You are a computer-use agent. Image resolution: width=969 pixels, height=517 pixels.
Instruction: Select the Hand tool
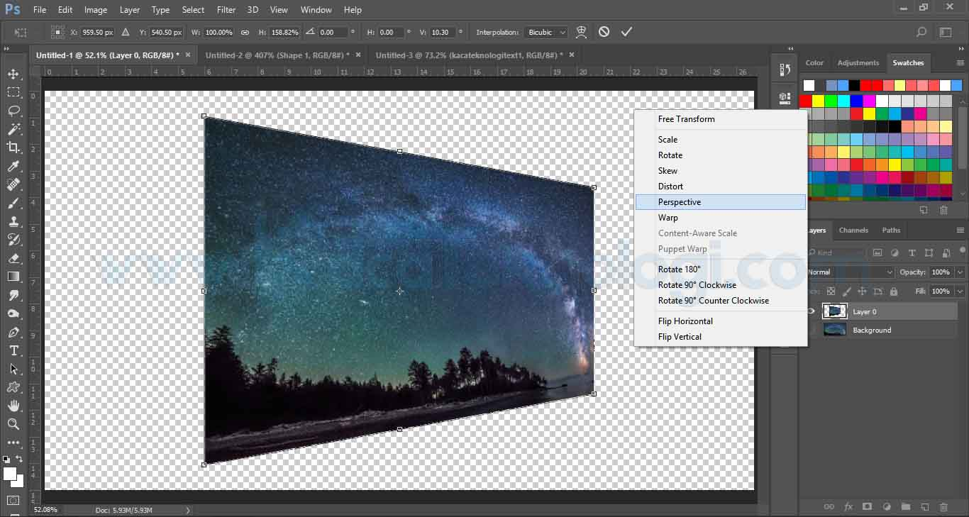(13, 406)
